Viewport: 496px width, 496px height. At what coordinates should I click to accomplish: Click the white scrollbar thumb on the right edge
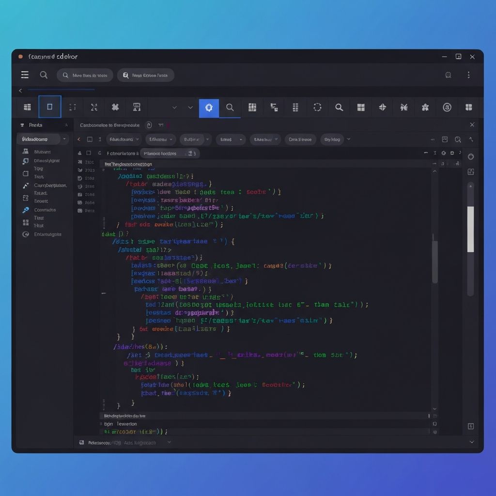pos(470,229)
